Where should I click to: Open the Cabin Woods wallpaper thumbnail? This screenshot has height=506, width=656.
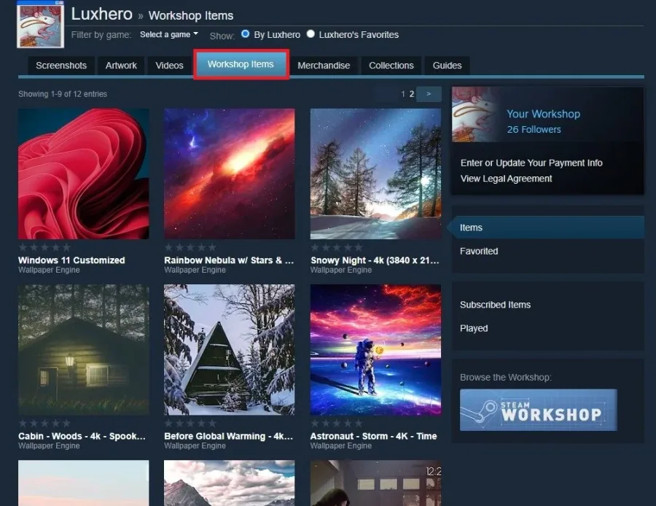pyautogui.click(x=84, y=350)
